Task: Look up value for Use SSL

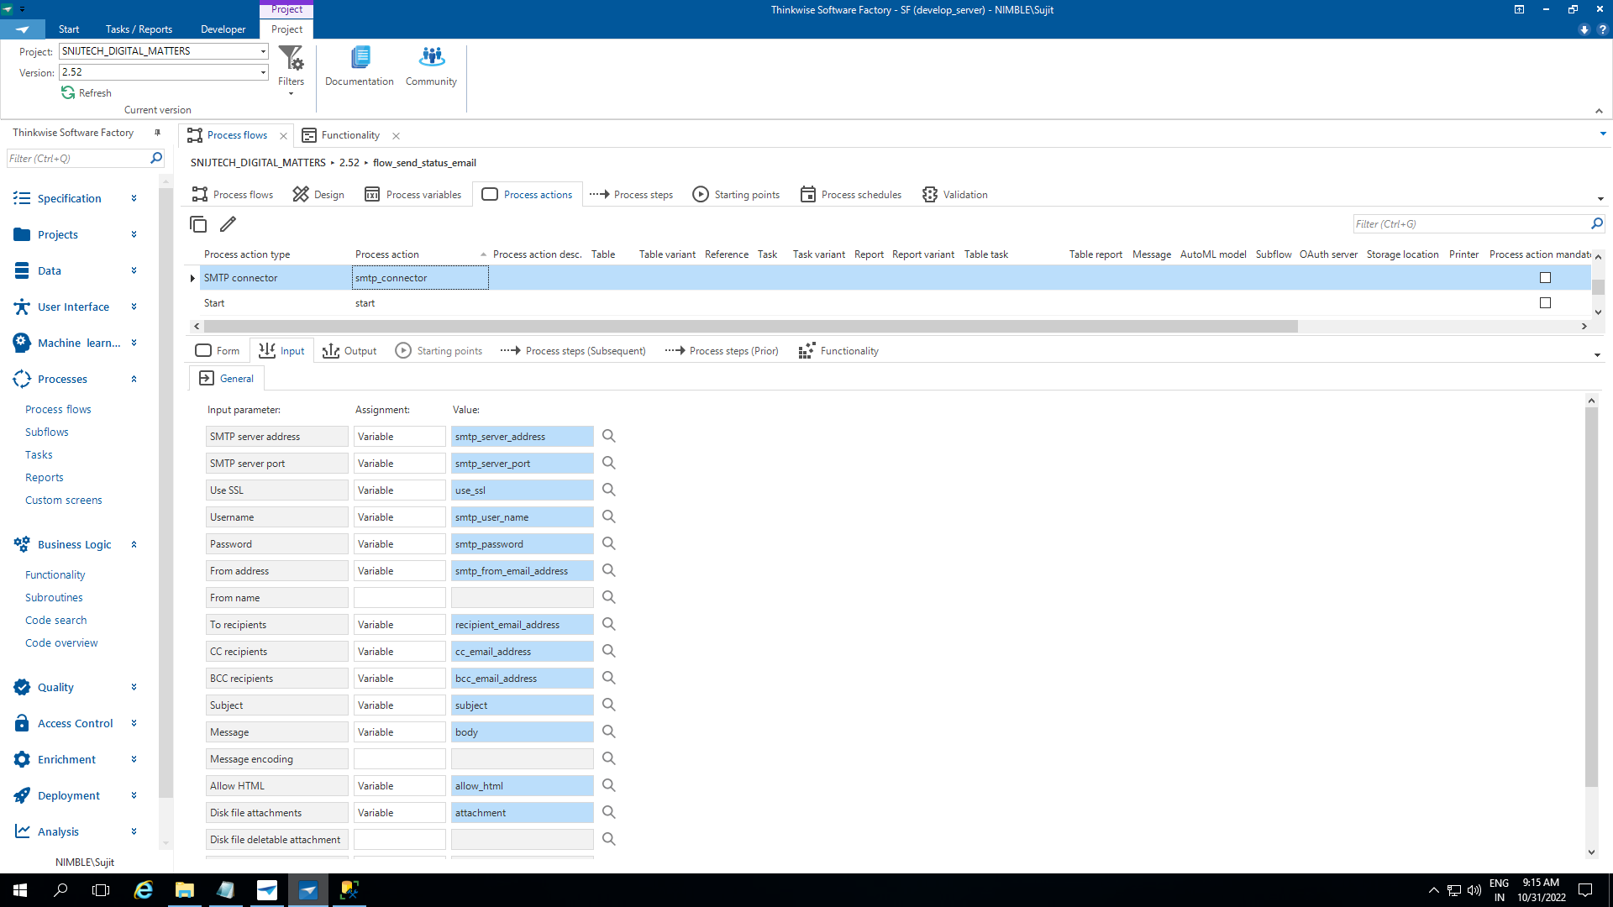Action: click(609, 490)
